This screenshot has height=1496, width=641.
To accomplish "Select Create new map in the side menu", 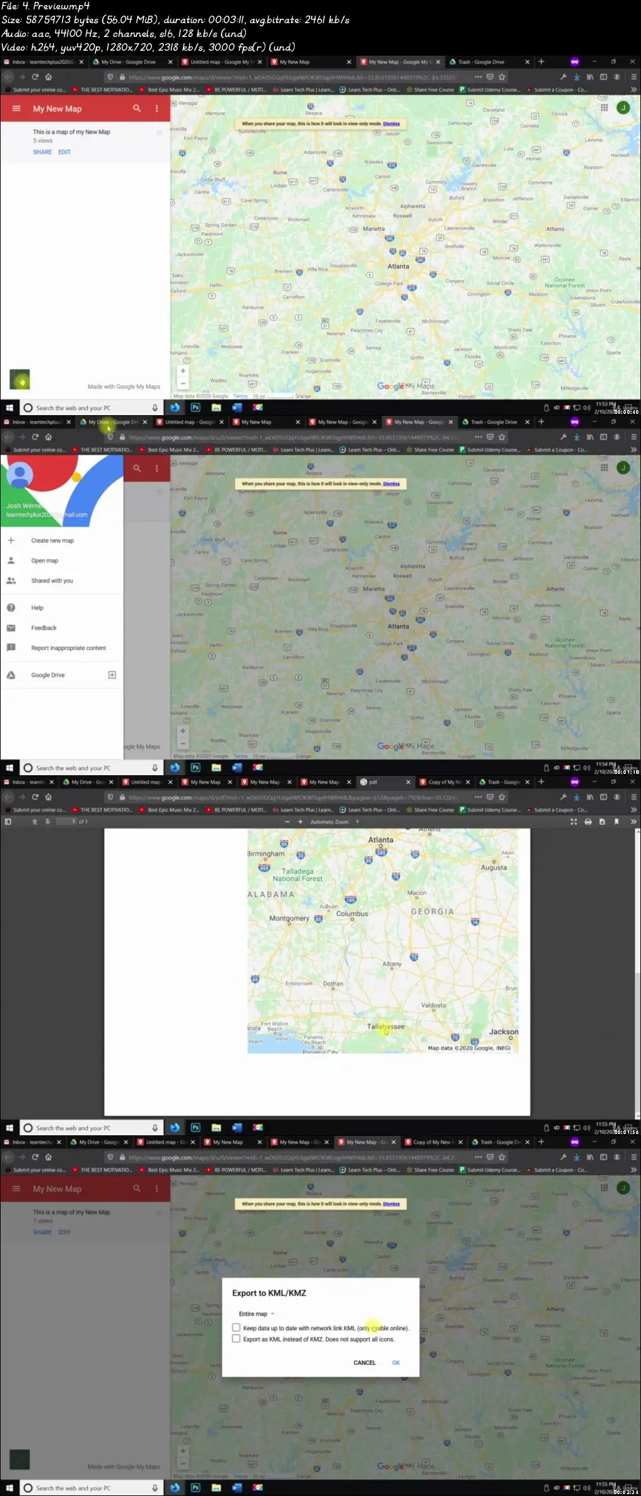I will coord(53,540).
